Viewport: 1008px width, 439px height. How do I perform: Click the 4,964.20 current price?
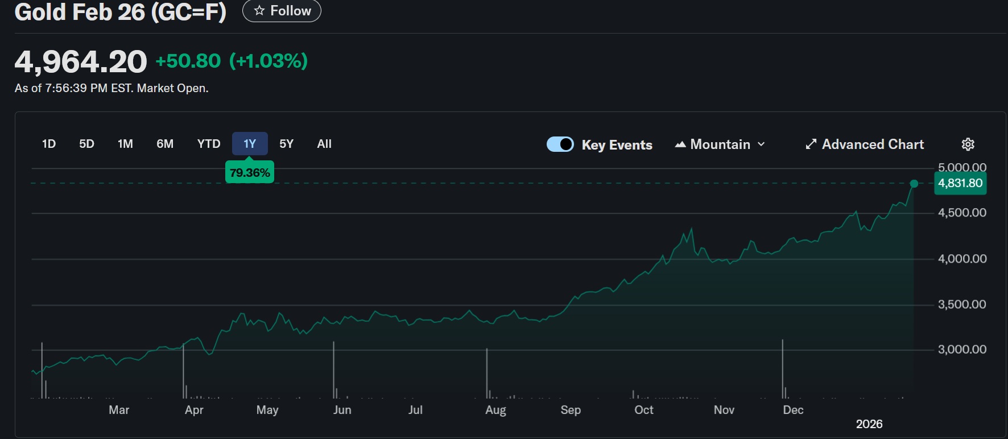[x=81, y=61]
